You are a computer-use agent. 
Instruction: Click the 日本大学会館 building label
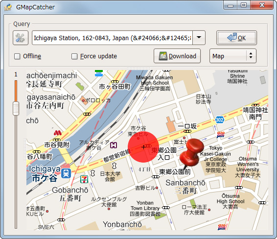pyautogui.click(x=110, y=176)
